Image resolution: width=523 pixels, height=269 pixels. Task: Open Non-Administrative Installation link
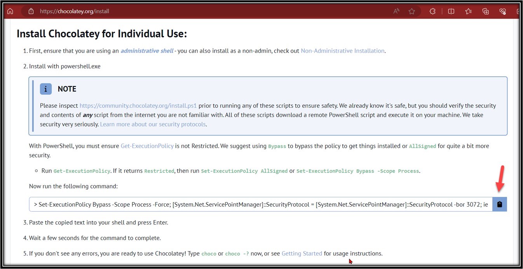coord(342,51)
